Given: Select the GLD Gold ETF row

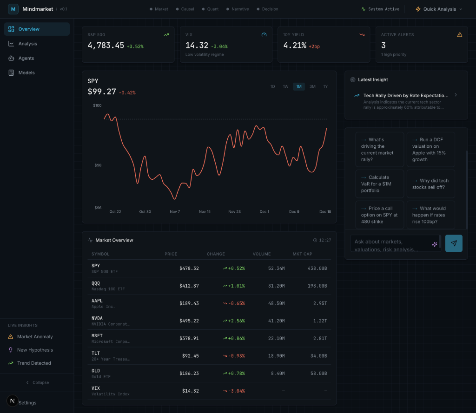Looking at the screenshot, I should pyautogui.click(x=209, y=374).
